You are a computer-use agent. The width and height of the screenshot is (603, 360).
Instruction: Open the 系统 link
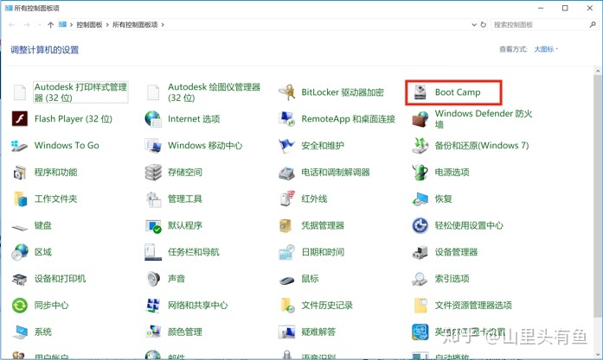click(42, 332)
